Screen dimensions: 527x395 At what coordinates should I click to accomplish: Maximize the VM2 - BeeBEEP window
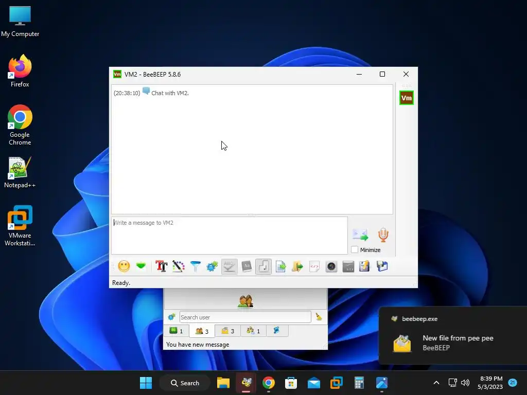click(x=382, y=74)
